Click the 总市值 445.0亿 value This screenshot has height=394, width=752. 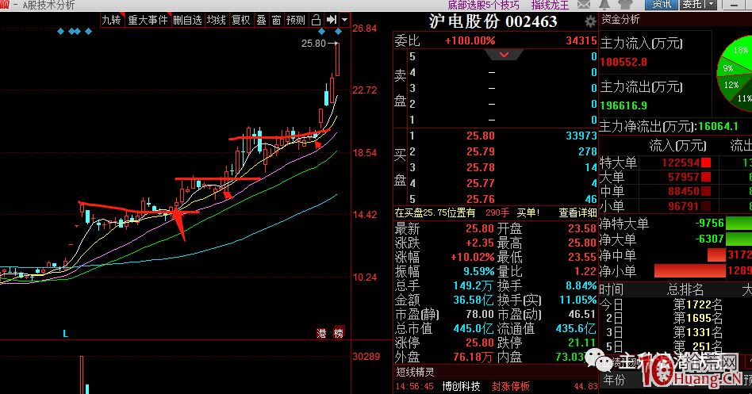pyautogui.click(x=474, y=329)
